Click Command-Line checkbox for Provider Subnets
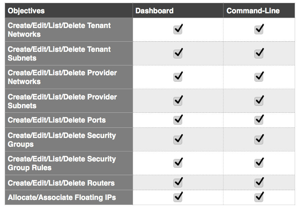 coord(259,101)
